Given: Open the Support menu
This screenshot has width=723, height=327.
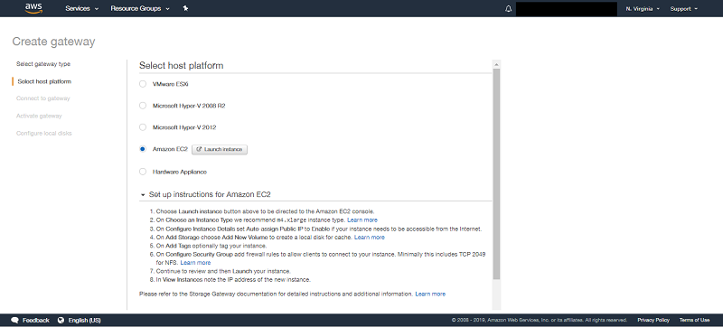Looking at the screenshot, I should 683,9.
